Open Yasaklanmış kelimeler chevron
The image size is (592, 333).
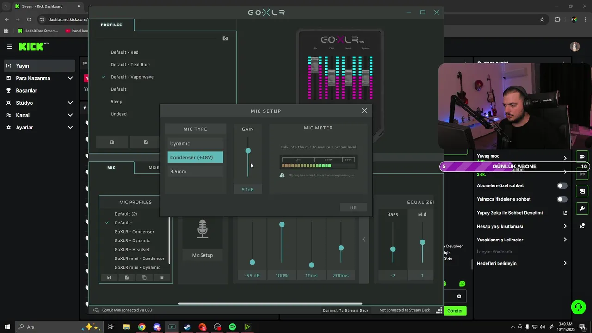[565, 240]
